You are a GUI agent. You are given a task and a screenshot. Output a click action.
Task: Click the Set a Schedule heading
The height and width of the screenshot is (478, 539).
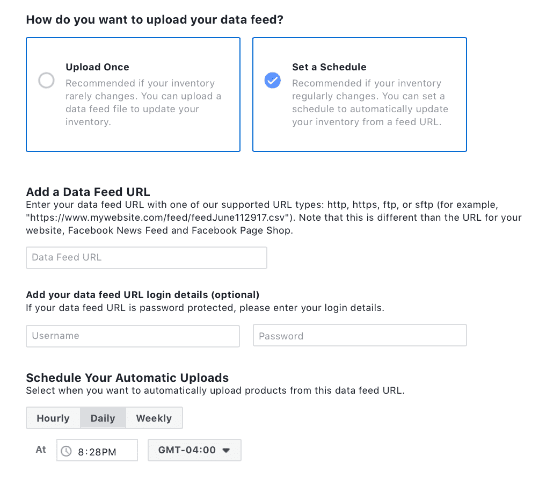pos(329,67)
